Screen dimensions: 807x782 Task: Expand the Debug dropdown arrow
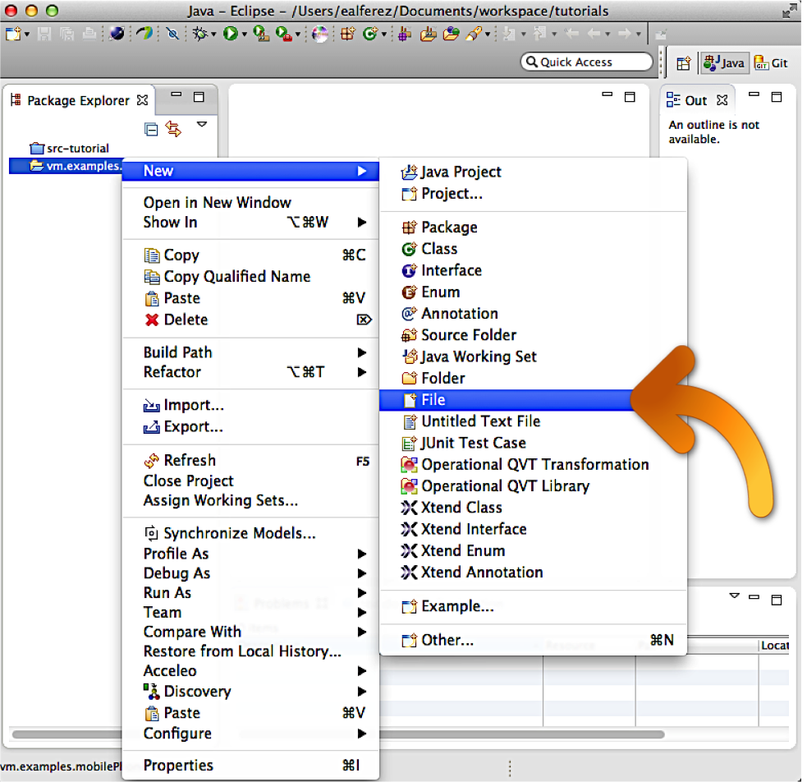213,34
